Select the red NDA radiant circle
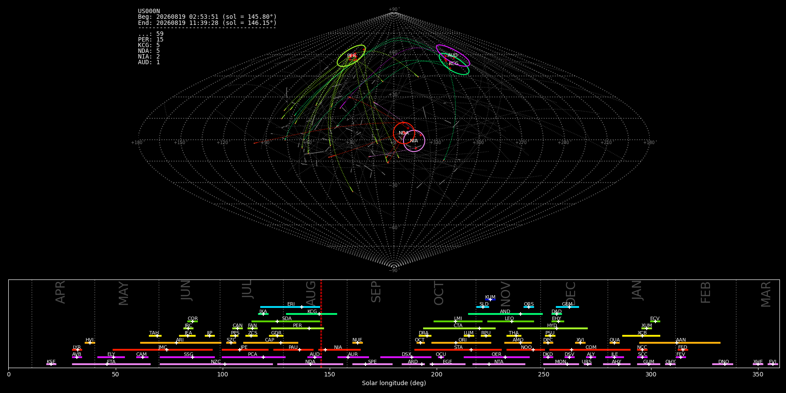The height and width of the screenshot is (393, 786). (x=404, y=133)
